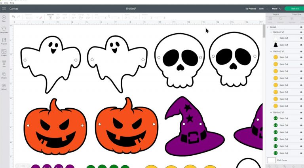Click the Undo arrow
The width and height of the screenshot is (304, 168).
[13, 17]
